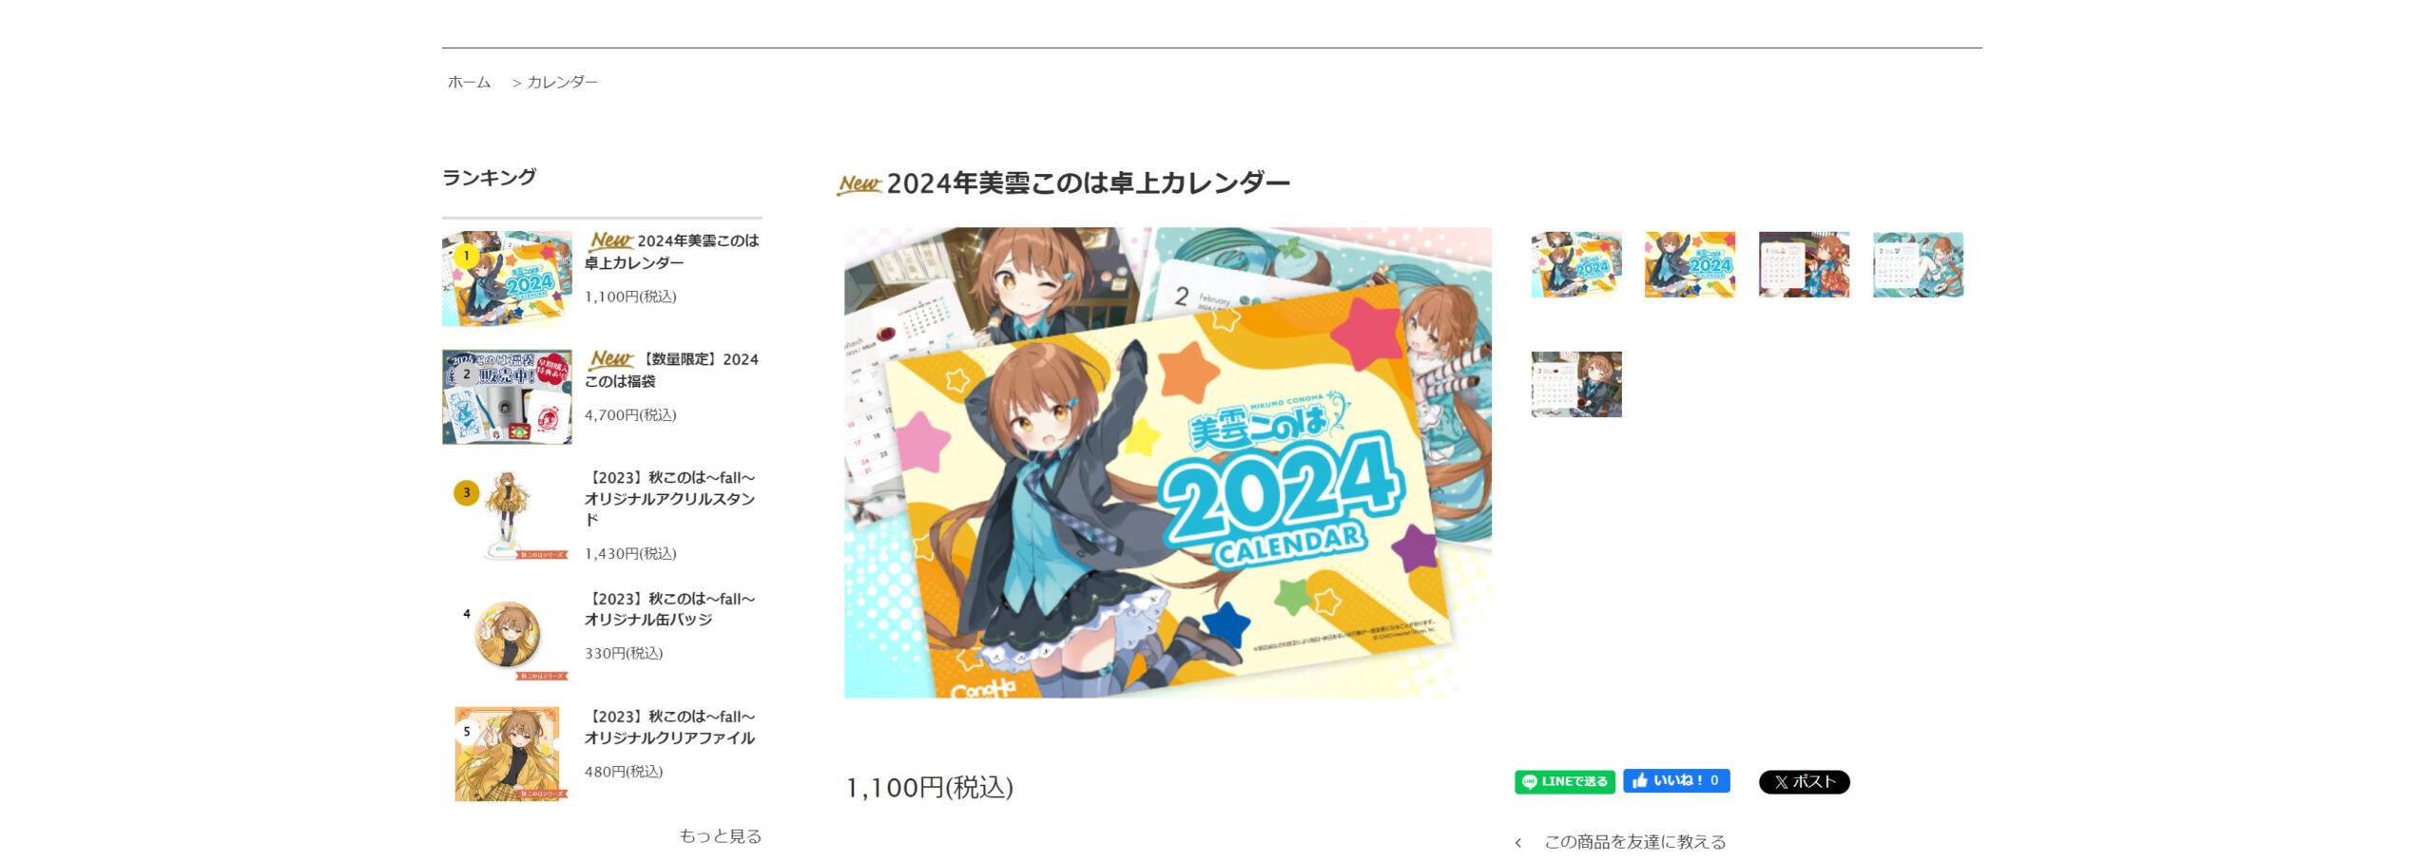Open rank 4 缶バッジ badge image

507,635
